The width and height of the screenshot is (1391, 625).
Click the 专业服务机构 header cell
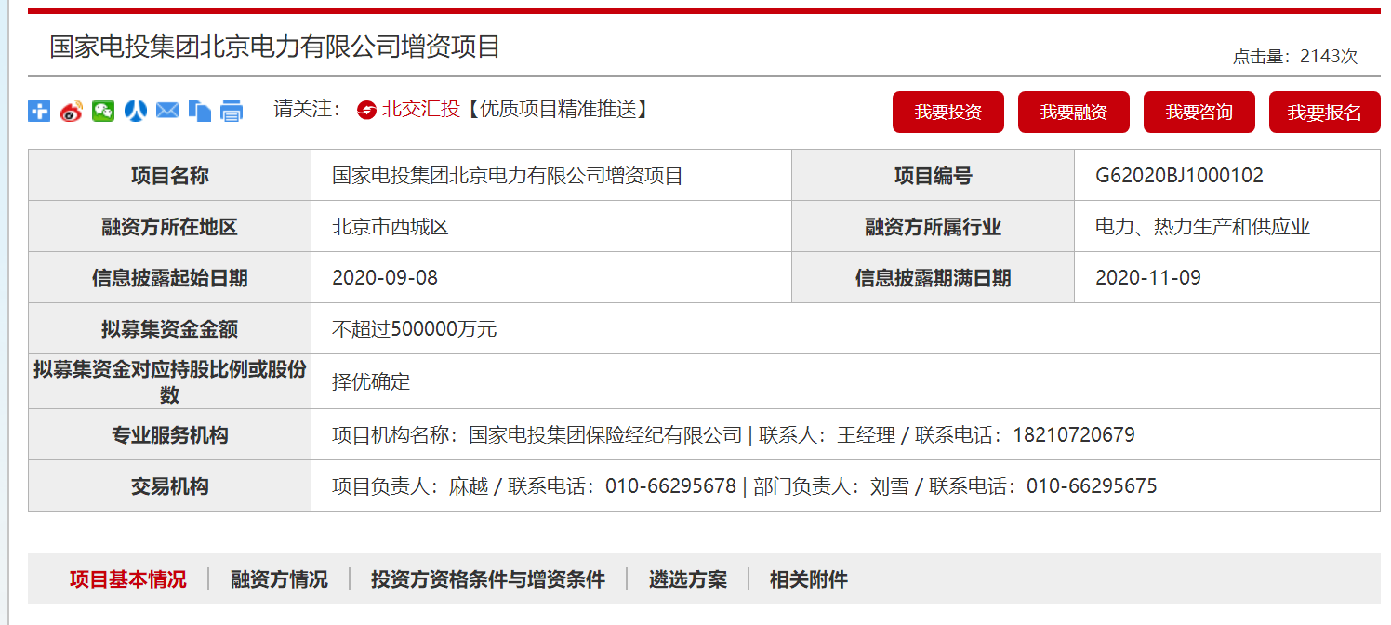click(x=170, y=434)
